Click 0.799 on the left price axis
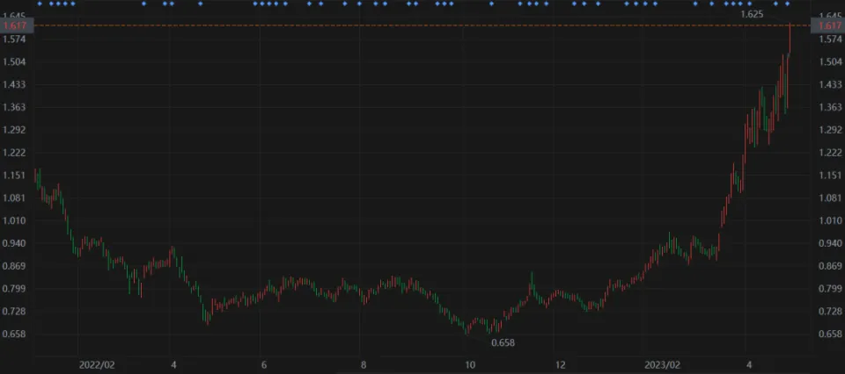Viewport: 845px width, 374px height. tap(16, 289)
